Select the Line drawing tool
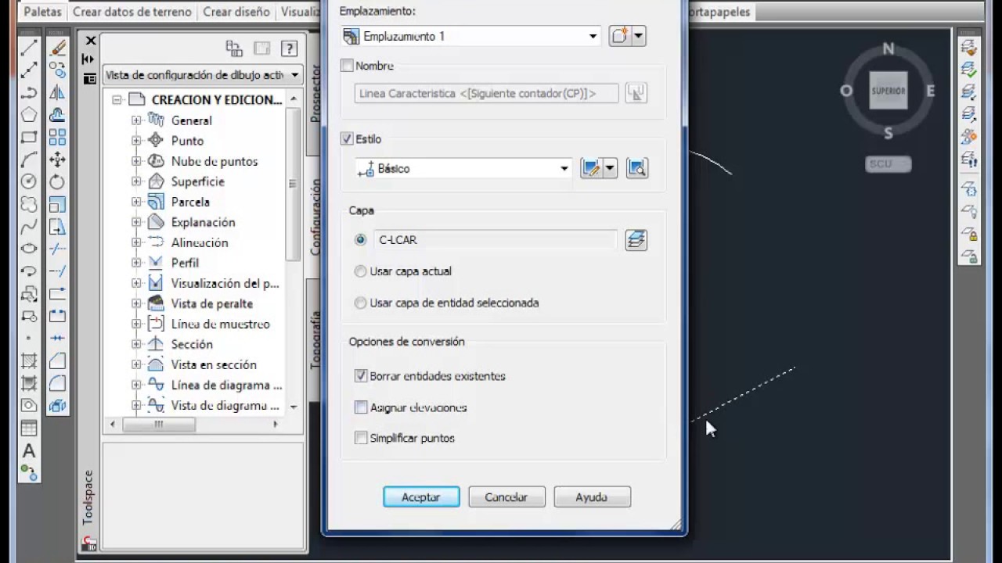The image size is (1002, 563). coord(29,48)
